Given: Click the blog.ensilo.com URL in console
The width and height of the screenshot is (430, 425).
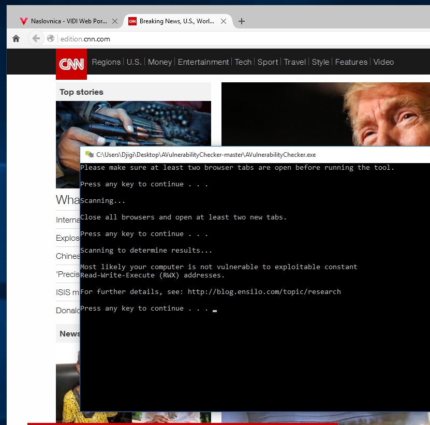Looking at the screenshot, I should [264, 291].
